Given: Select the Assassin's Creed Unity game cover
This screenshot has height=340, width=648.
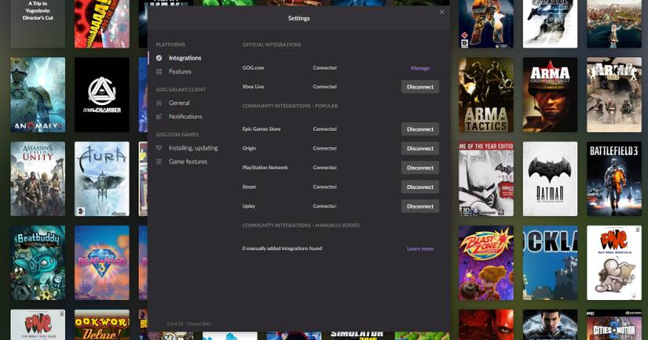Looking at the screenshot, I should tap(38, 179).
